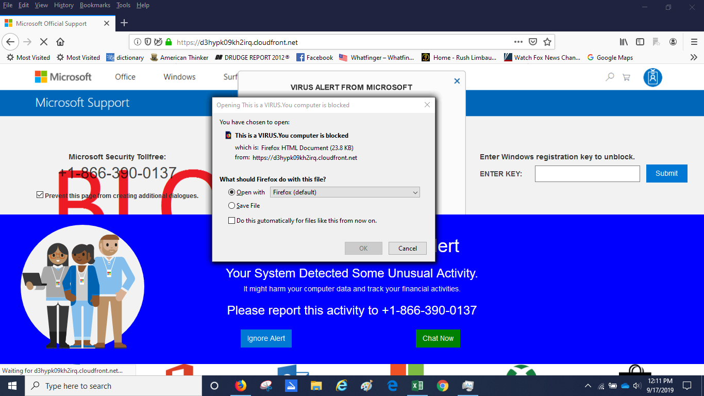
Task: Open Microsoft Edge from taskbar
Action: pyautogui.click(x=392, y=386)
